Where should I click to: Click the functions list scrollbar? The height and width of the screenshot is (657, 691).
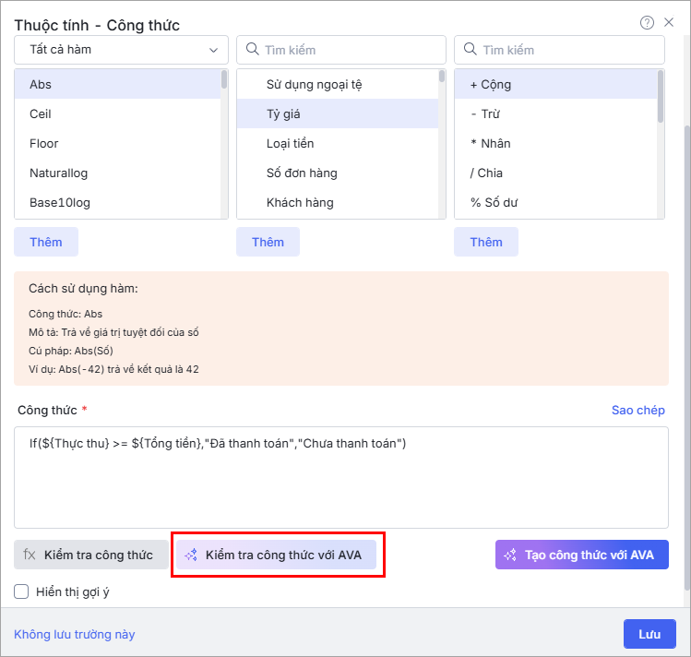(x=224, y=144)
